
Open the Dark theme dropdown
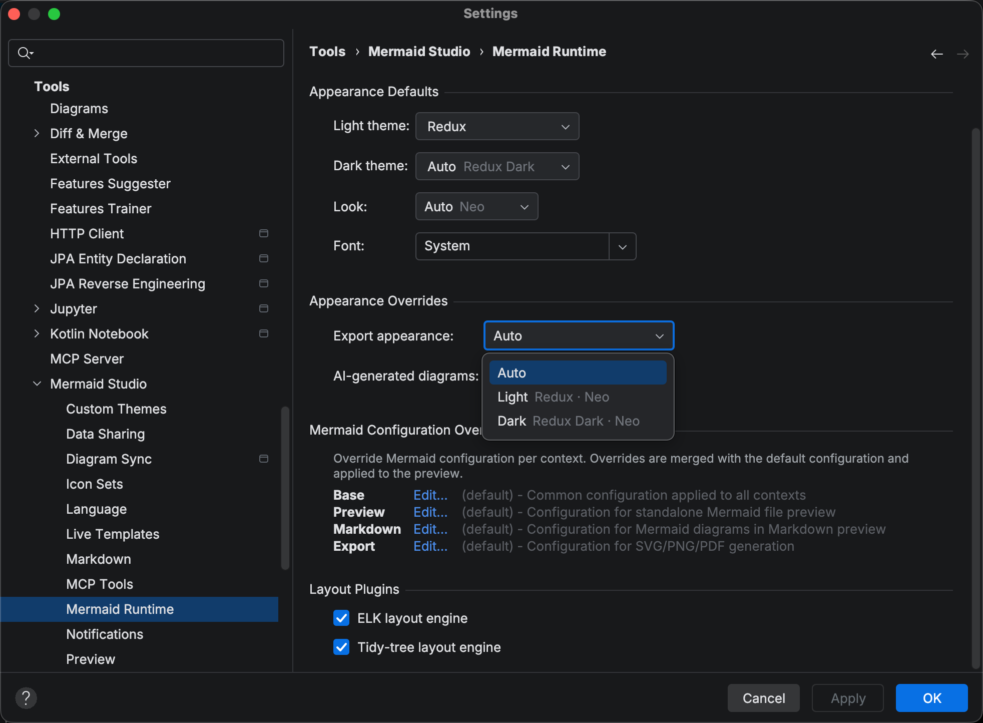click(497, 166)
